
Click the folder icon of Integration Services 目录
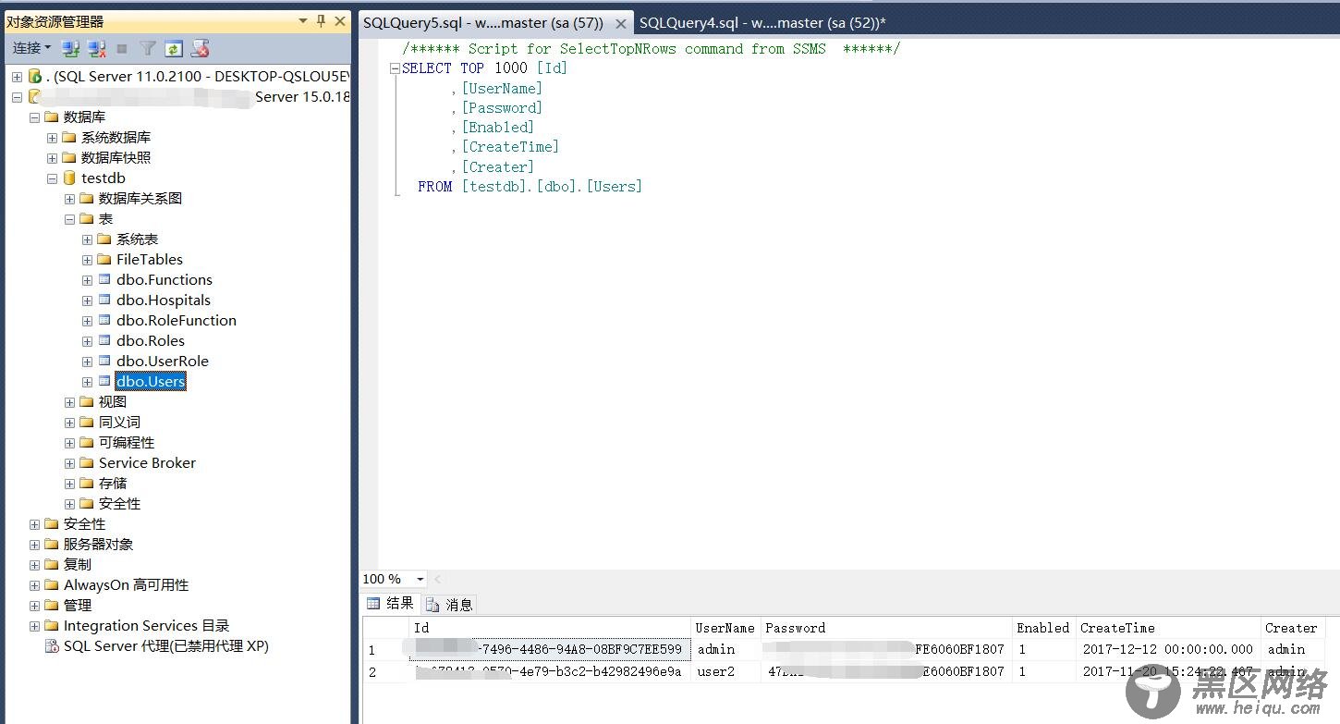coord(51,625)
